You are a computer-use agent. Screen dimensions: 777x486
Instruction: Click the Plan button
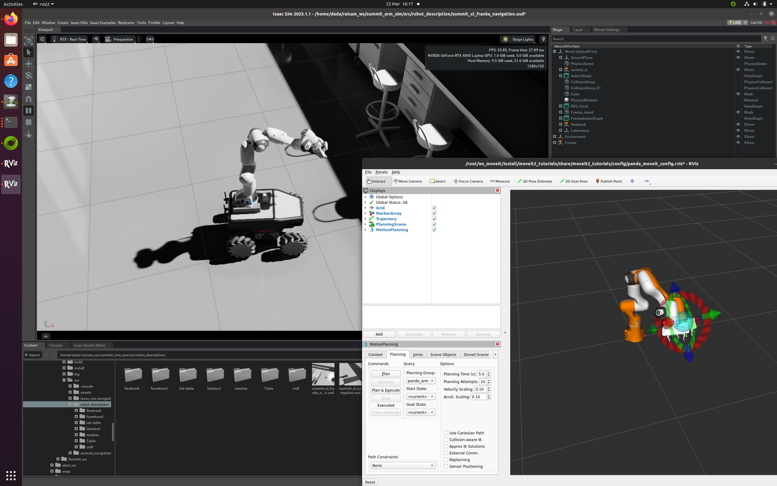(385, 374)
